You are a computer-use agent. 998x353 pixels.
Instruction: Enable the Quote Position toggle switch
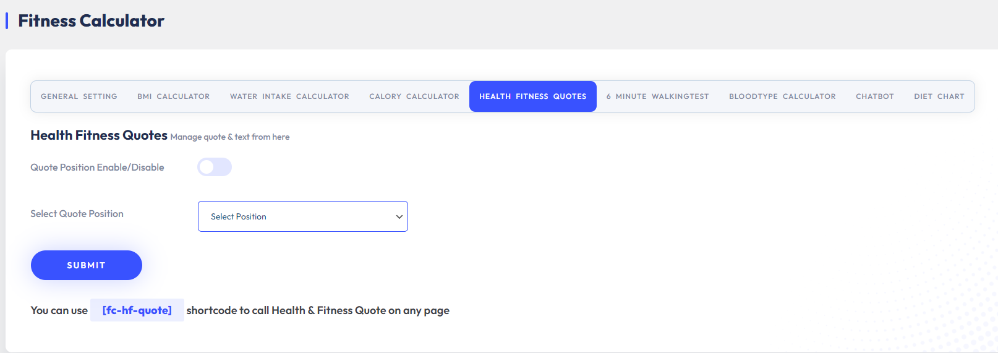(215, 167)
